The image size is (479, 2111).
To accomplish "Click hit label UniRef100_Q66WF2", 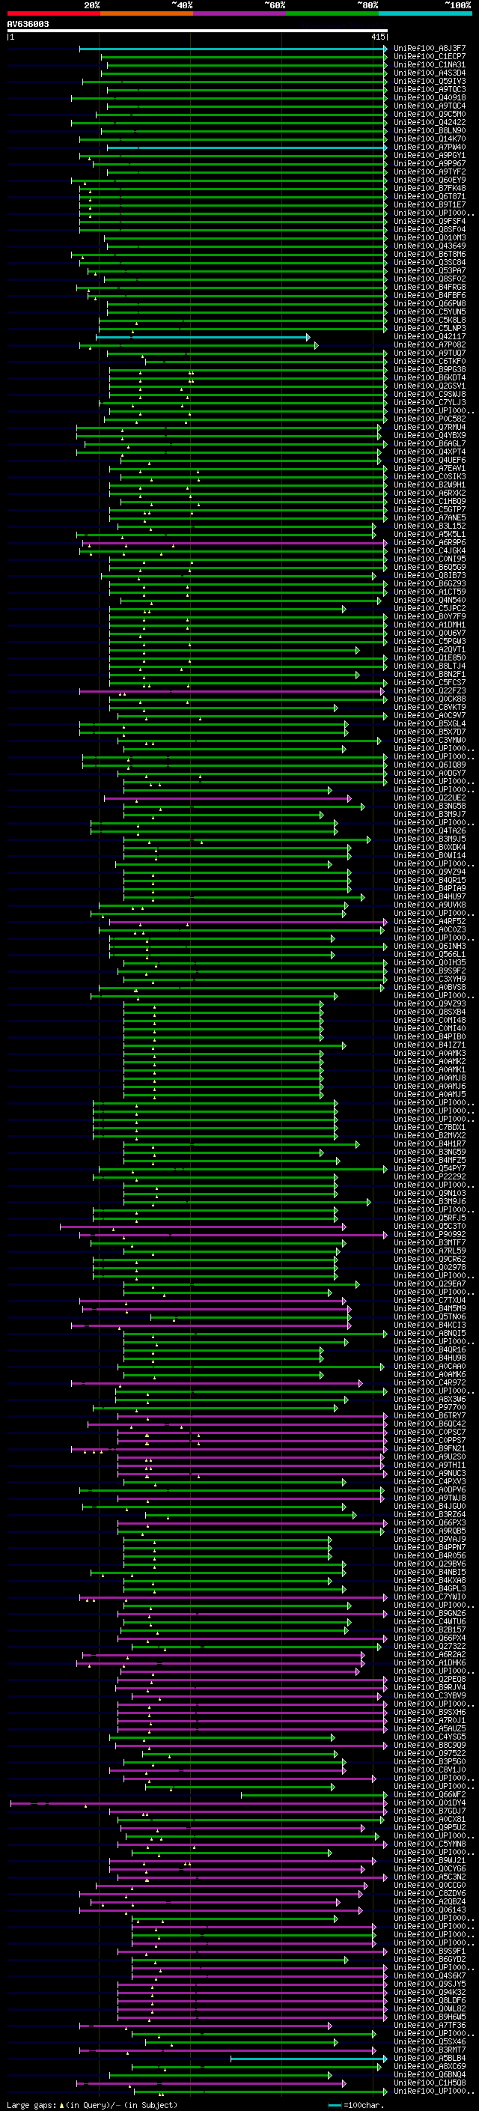I will coord(430,1793).
